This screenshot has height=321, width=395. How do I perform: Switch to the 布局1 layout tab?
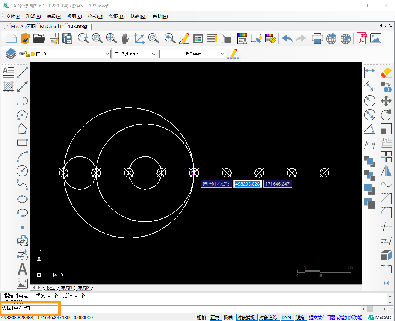[x=67, y=287]
